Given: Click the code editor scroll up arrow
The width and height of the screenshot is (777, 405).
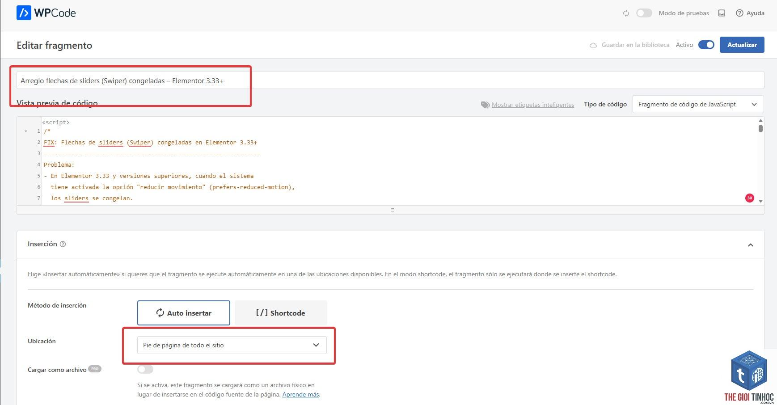Looking at the screenshot, I should click(760, 121).
